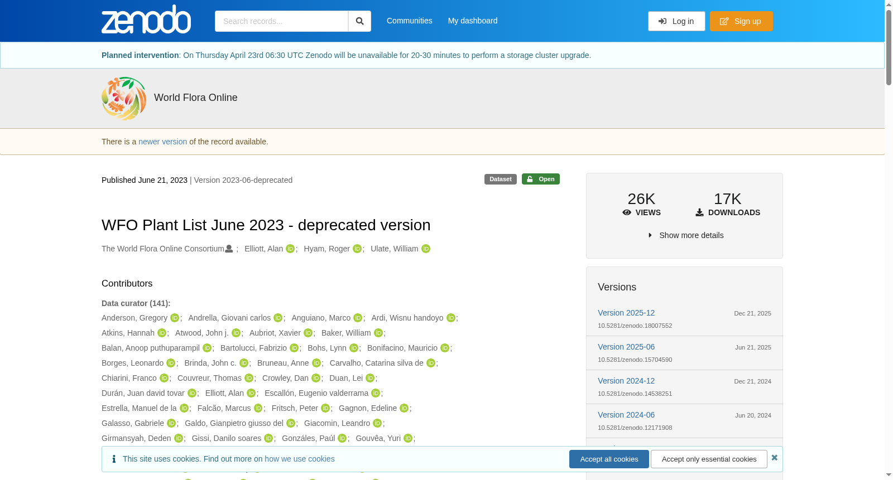
Task: Click contributor name Gagnon, Edeline
Action: point(368,408)
